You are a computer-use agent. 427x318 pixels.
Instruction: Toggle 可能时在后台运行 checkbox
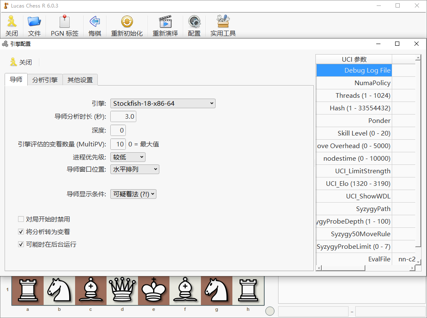coord(21,244)
